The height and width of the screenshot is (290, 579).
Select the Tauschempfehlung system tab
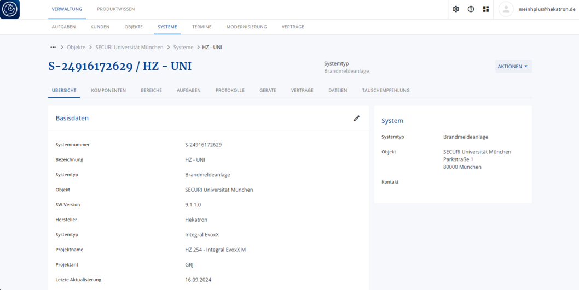386,90
